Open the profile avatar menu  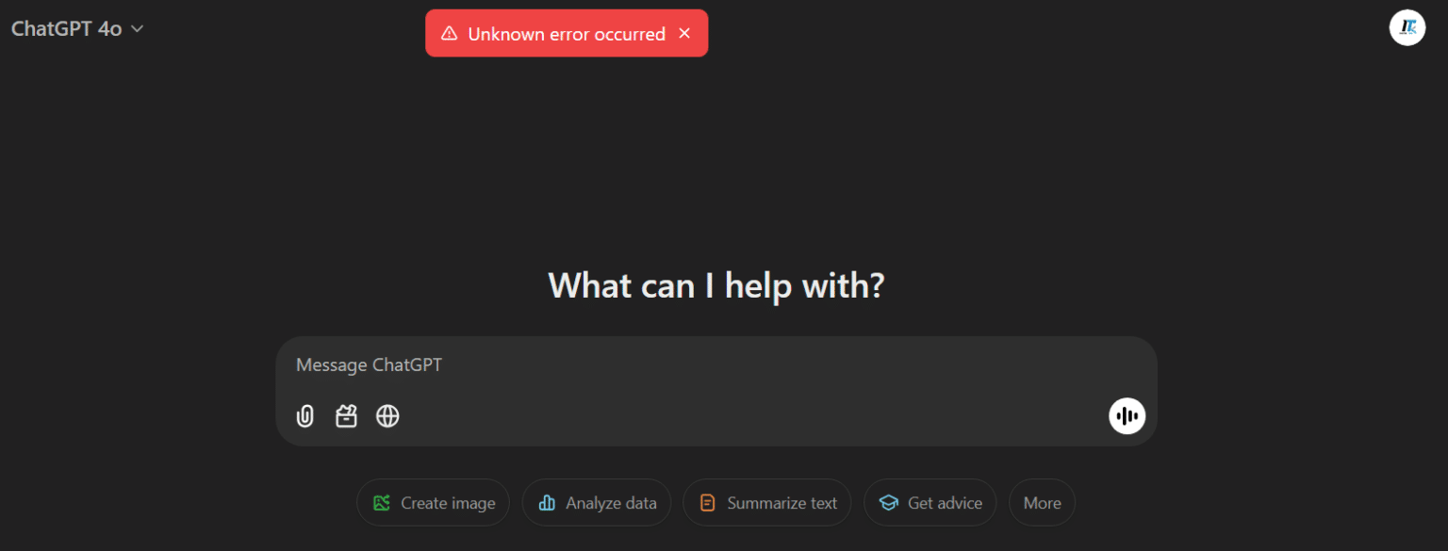coord(1407,27)
